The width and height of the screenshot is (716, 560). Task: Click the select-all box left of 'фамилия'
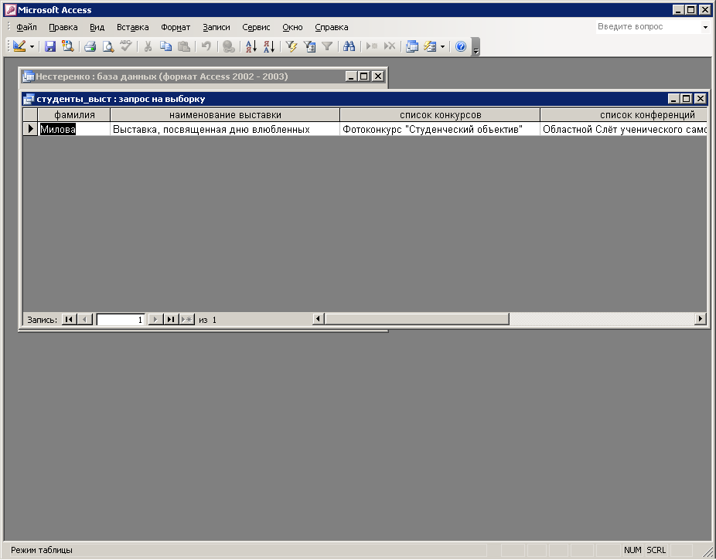click(31, 115)
